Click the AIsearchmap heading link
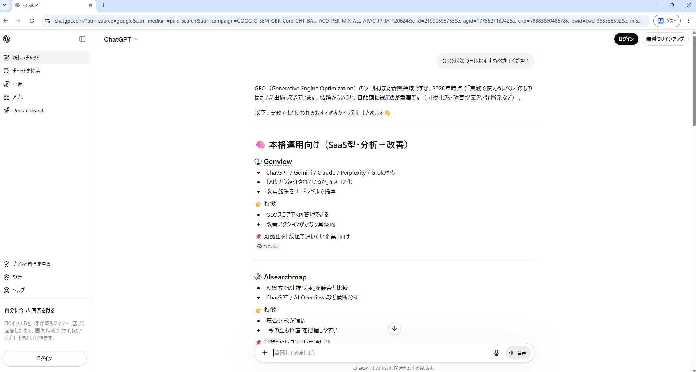This screenshot has width=696, height=372. click(285, 277)
